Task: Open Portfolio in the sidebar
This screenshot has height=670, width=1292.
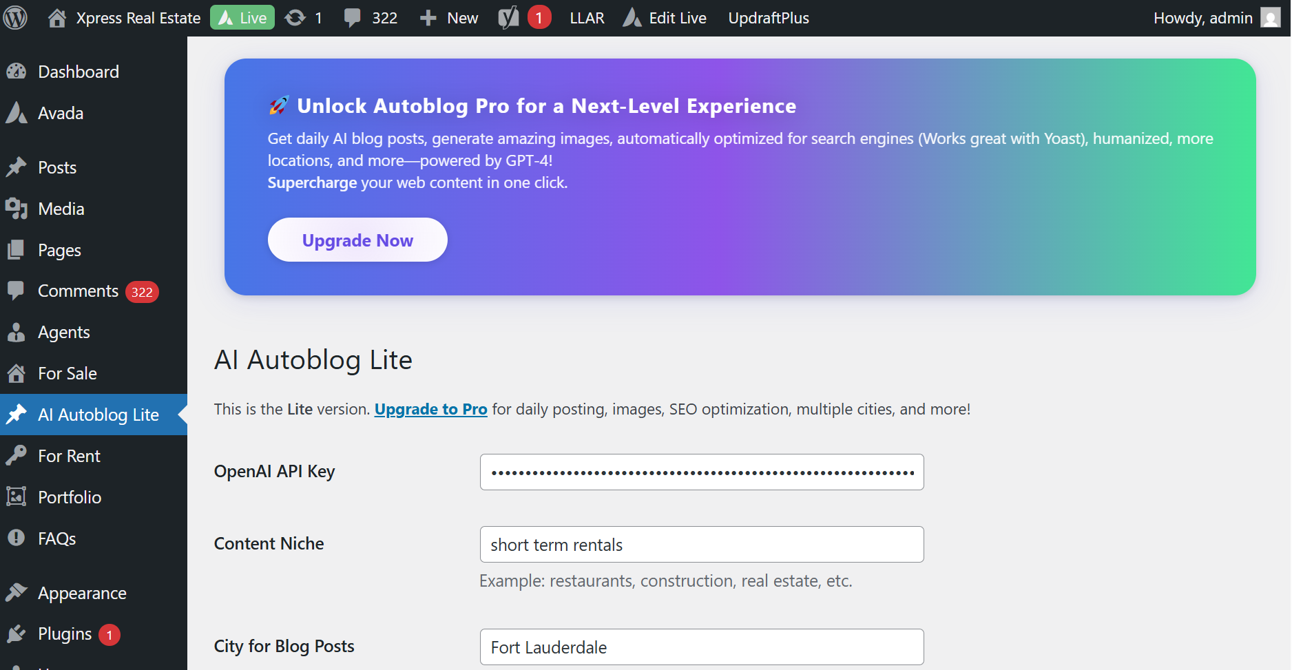Action: click(x=70, y=497)
